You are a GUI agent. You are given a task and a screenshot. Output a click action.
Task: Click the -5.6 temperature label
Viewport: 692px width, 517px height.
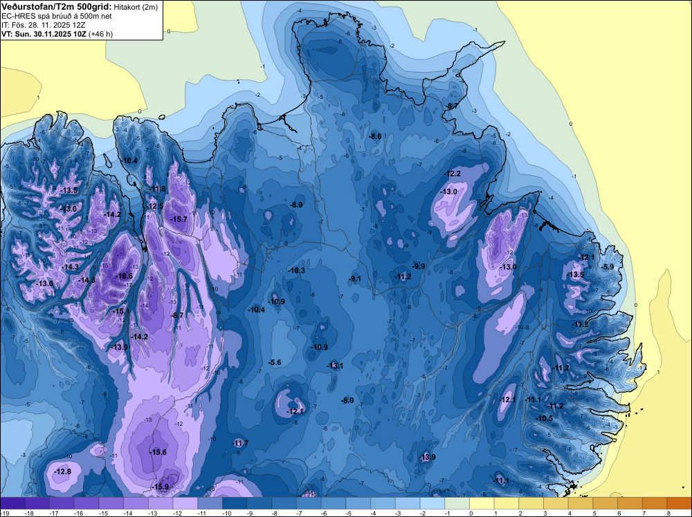pos(275,362)
